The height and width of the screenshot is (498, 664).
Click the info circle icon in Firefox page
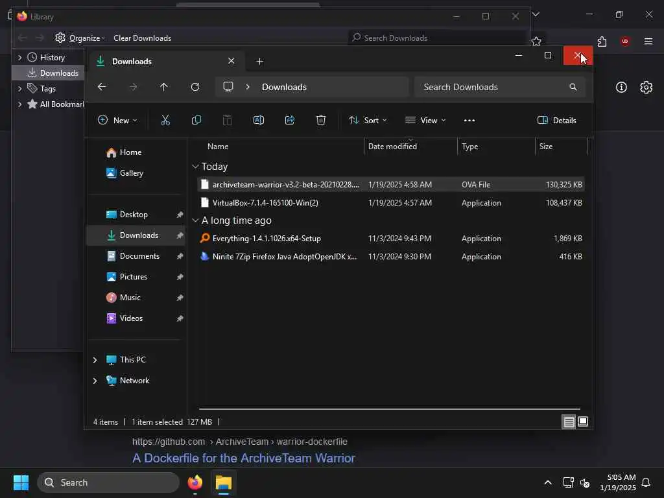pyautogui.click(x=621, y=88)
